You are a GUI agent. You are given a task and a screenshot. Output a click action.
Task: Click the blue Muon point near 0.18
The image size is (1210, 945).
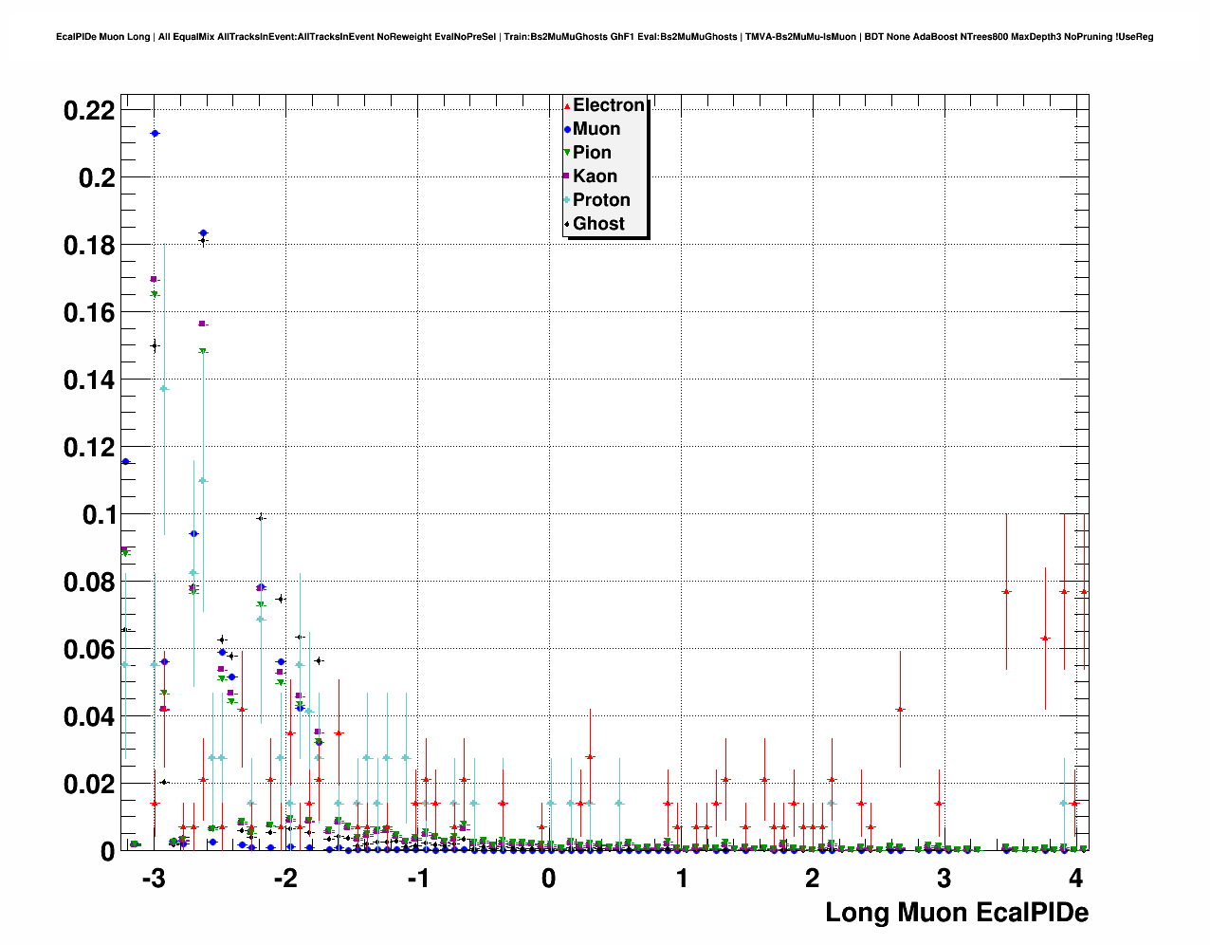click(203, 232)
